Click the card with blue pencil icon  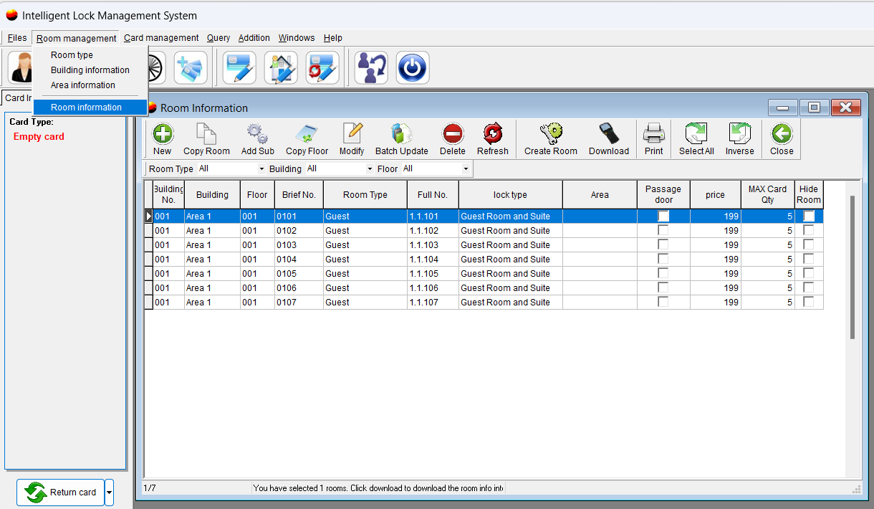(x=239, y=68)
